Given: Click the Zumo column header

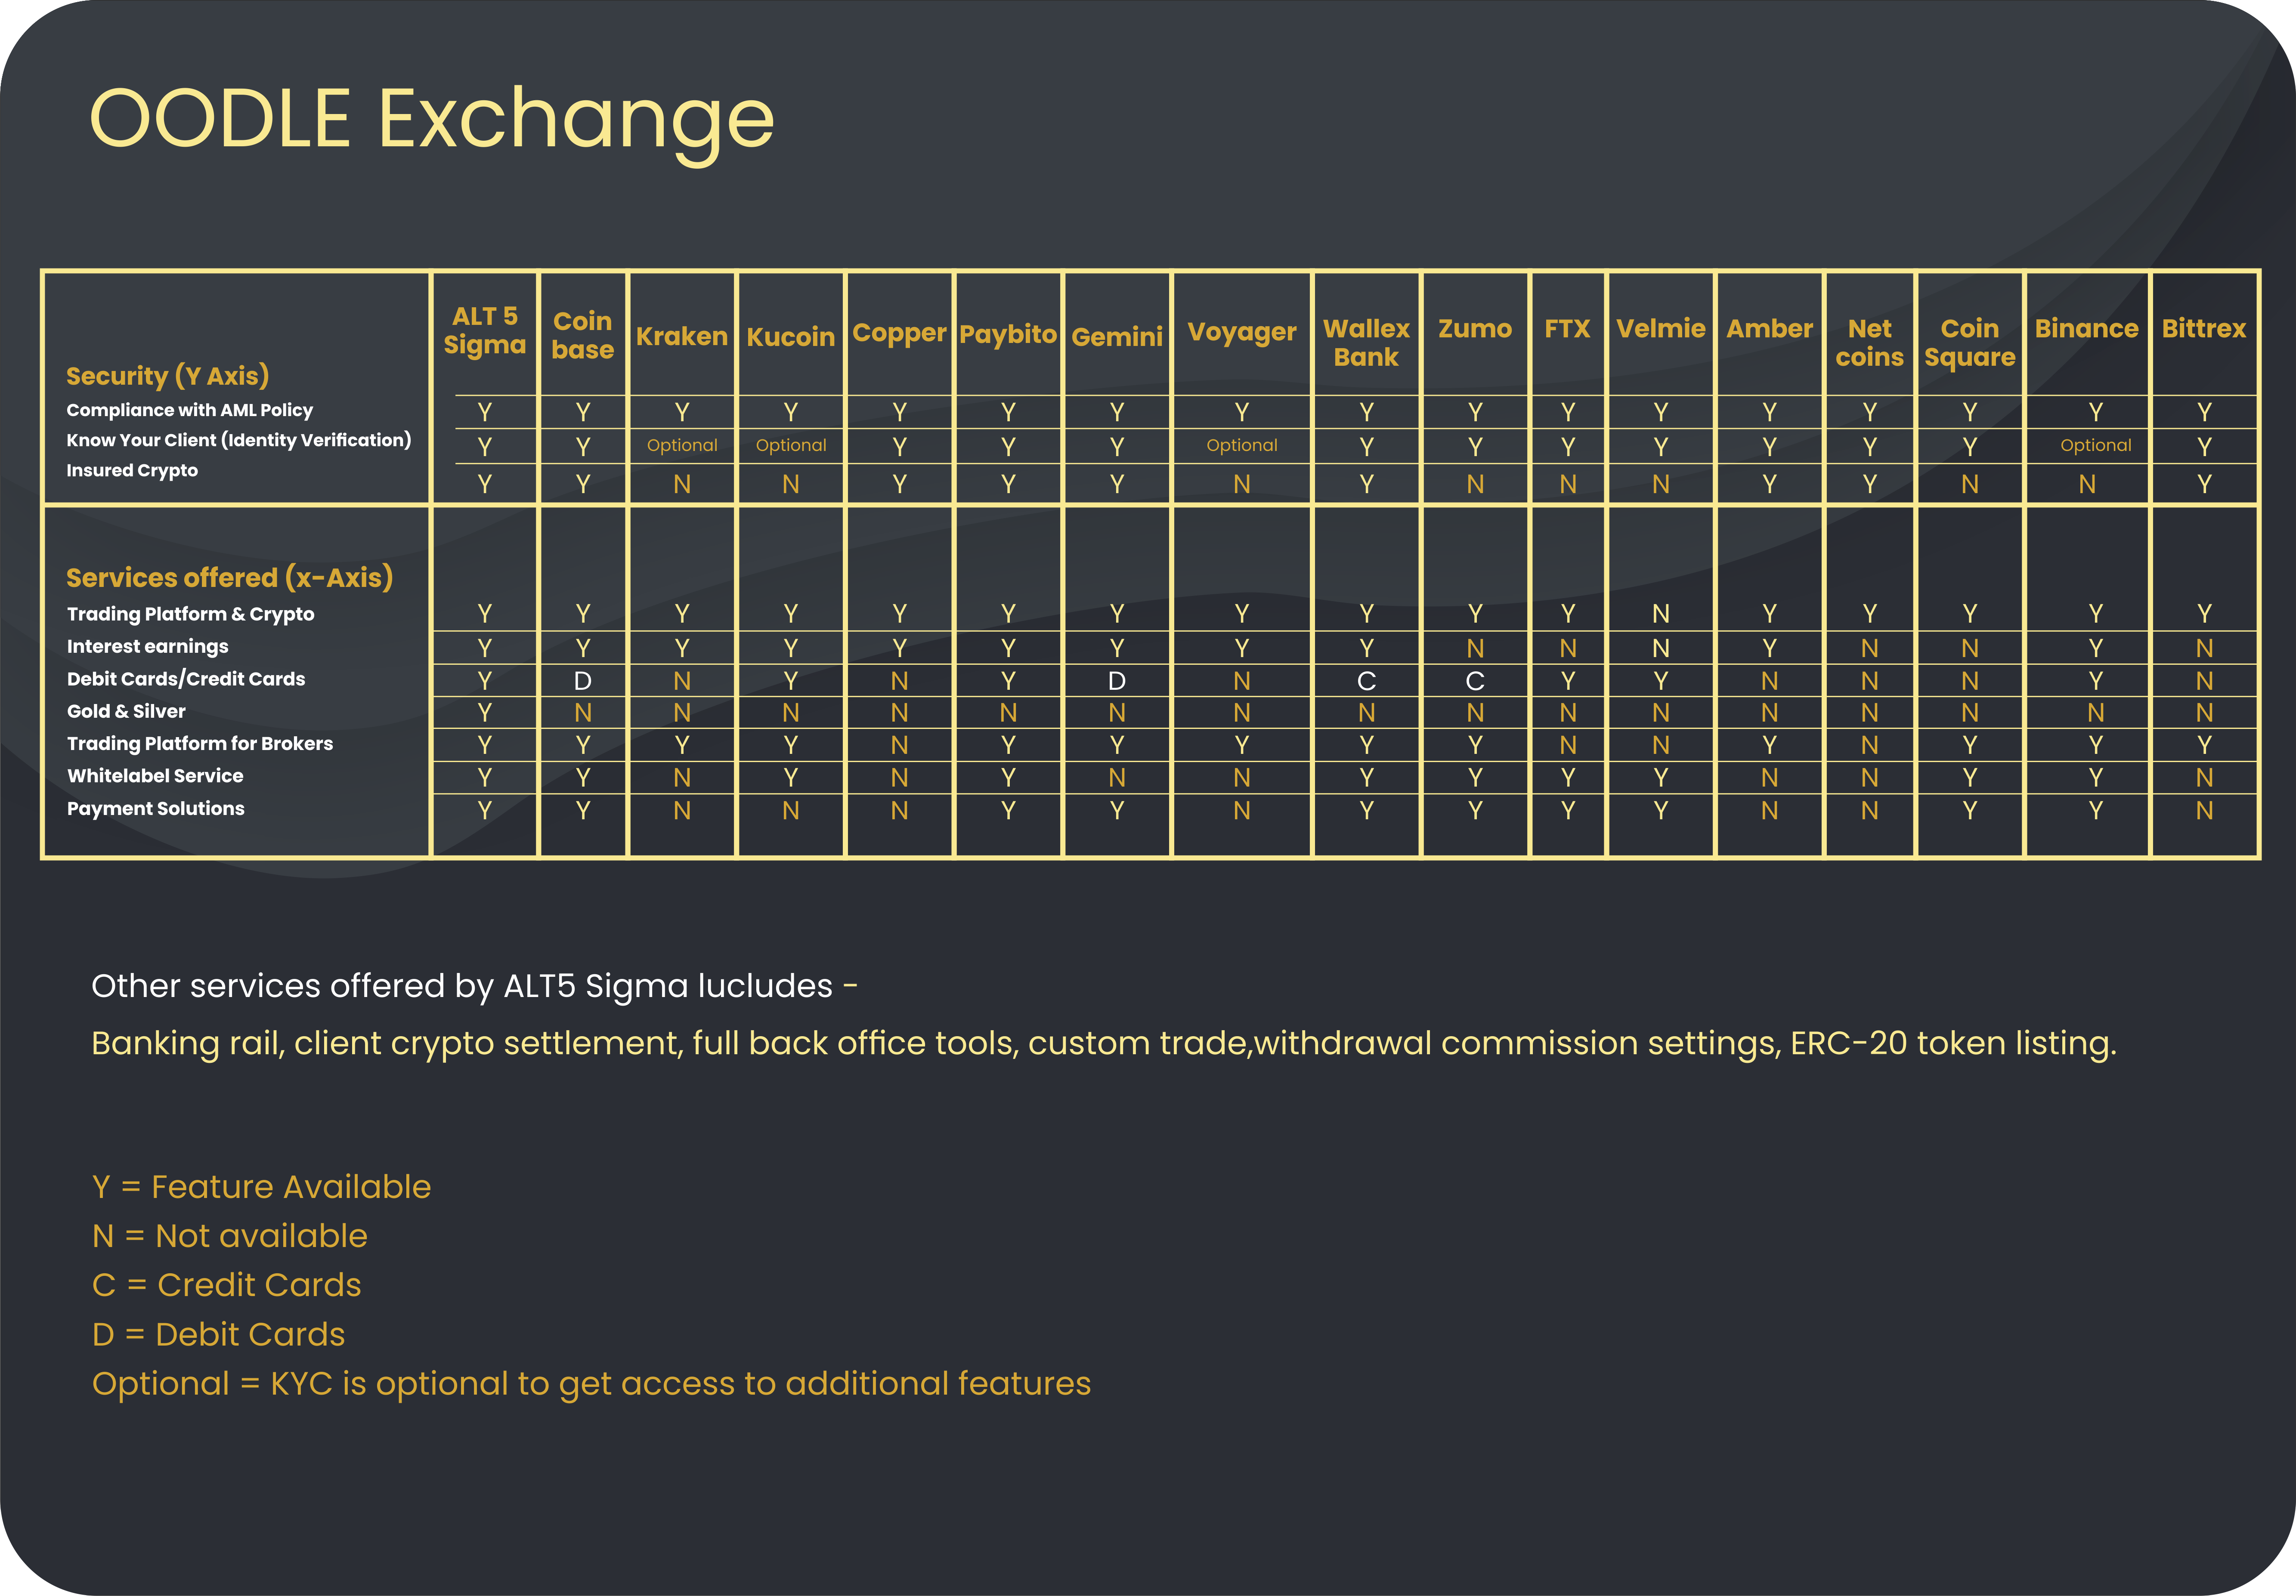Looking at the screenshot, I should click(1475, 329).
